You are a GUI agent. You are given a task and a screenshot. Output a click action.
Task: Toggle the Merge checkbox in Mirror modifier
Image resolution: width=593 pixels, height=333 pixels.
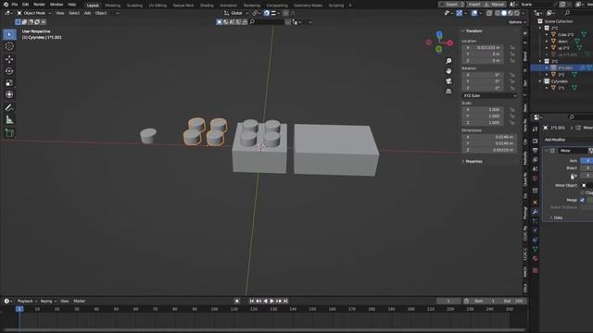[x=582, y=200]
